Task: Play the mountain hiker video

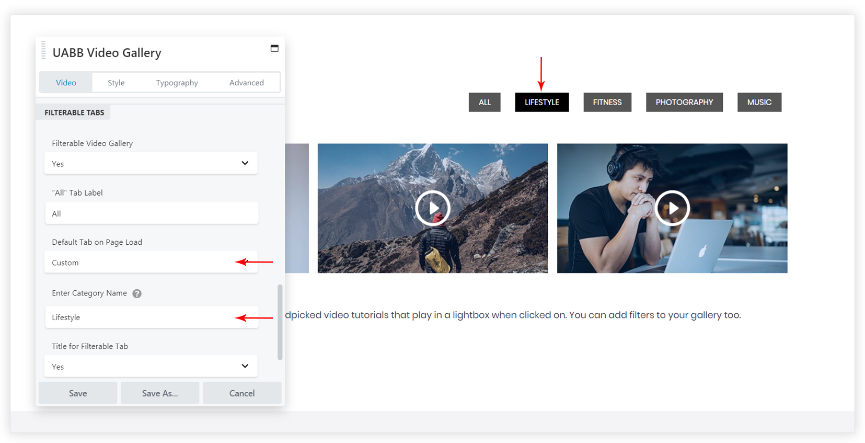Action: click(433, 208)
